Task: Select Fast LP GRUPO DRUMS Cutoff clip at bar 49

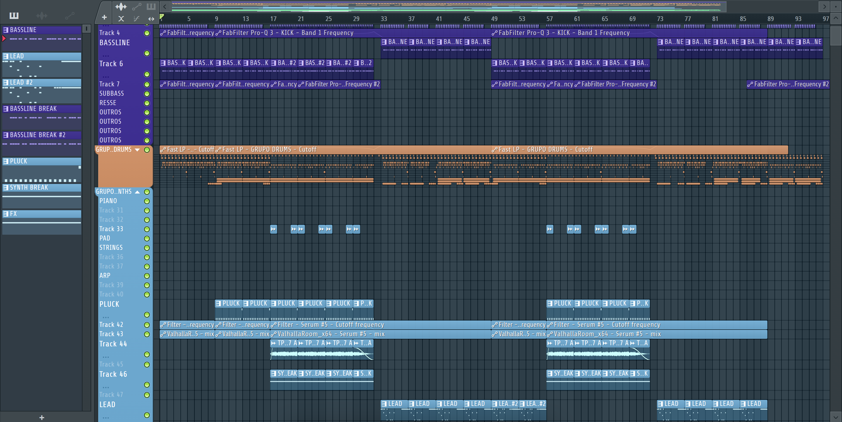Action: [639, 149]
